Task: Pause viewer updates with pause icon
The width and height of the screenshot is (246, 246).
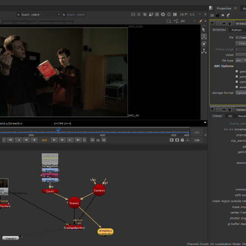Action: 175,14
